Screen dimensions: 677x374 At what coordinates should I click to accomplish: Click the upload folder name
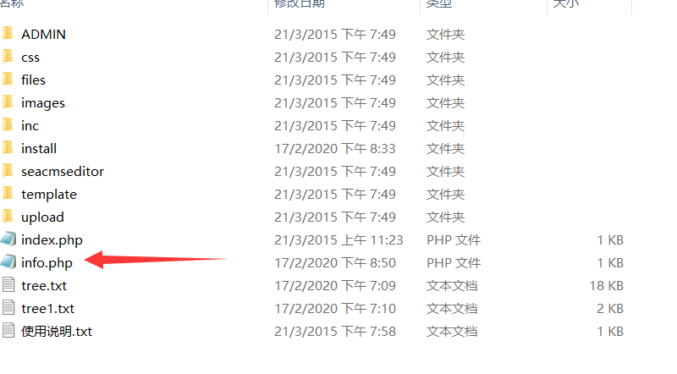pos(42,217)
